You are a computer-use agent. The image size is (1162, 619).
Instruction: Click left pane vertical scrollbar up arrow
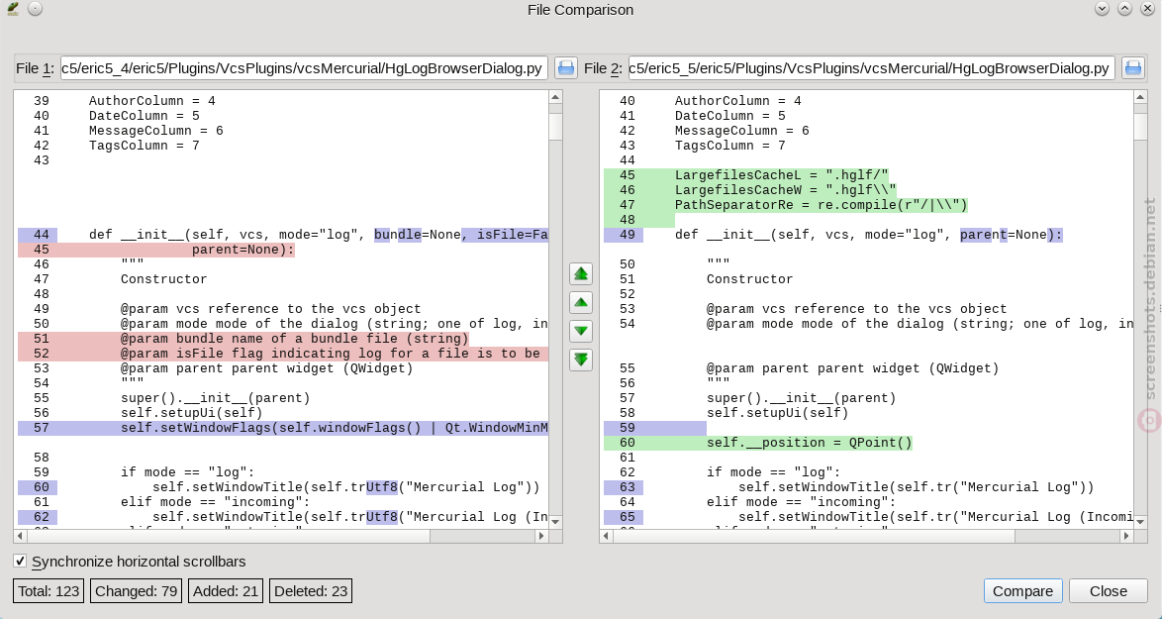pyautogui.click(x=555, y=97)
